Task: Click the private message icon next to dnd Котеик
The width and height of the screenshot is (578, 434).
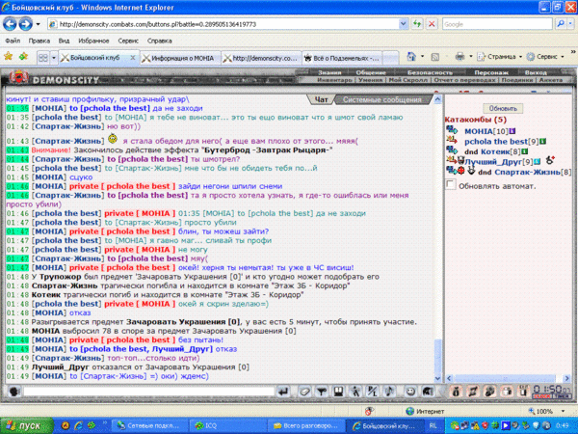Action: [452, 150]
